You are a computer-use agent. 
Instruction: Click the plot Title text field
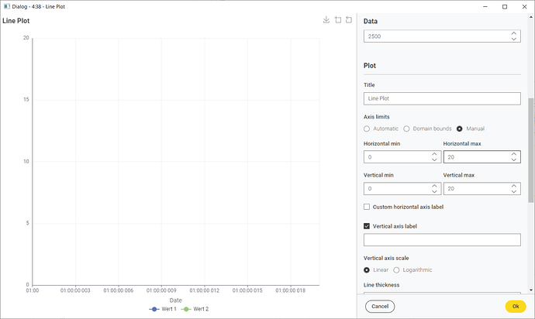pos(441,99)
